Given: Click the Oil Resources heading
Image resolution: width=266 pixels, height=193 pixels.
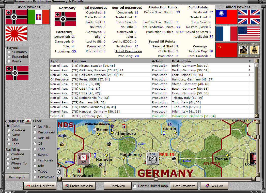Looking at the screenshot, I should pos(96,8).
